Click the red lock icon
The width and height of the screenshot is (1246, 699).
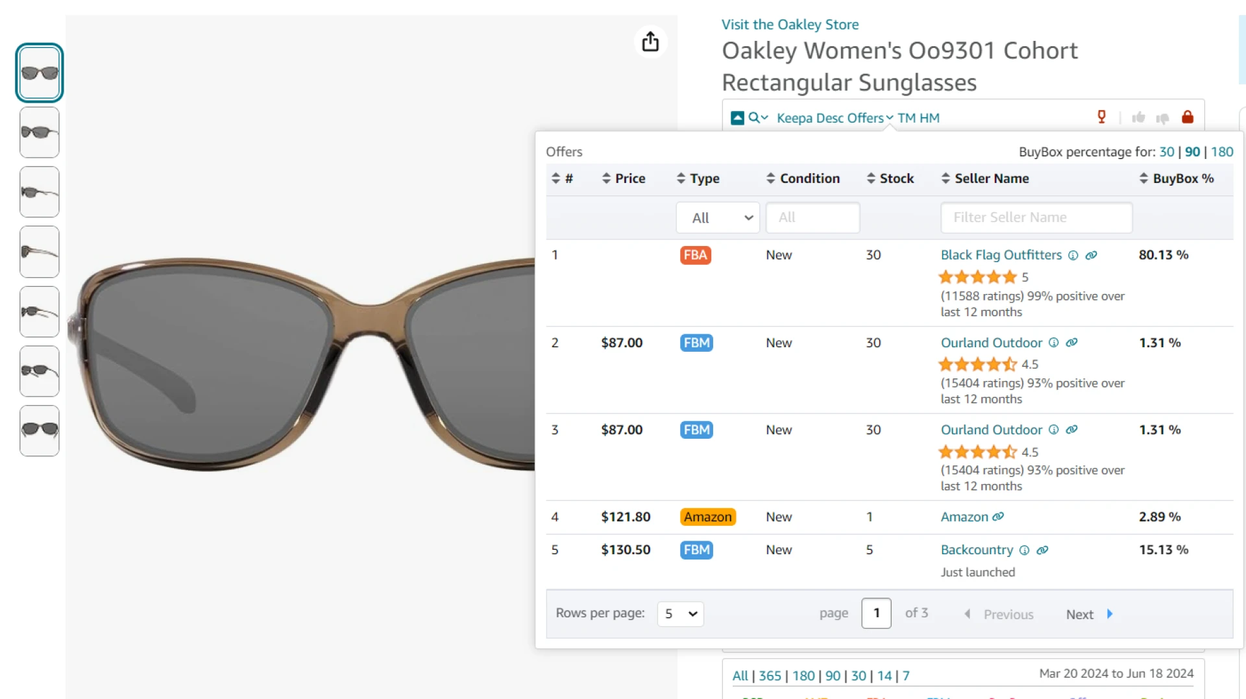coord(1187,117)
